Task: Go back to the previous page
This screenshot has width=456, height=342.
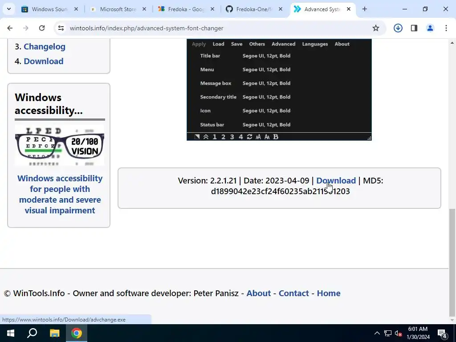Action: coord(10,28)
